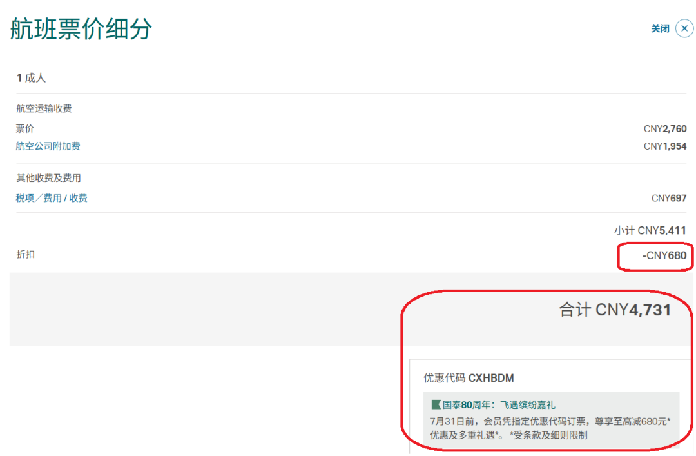Open the 航空公司附加费 surcharge details link

48,146
